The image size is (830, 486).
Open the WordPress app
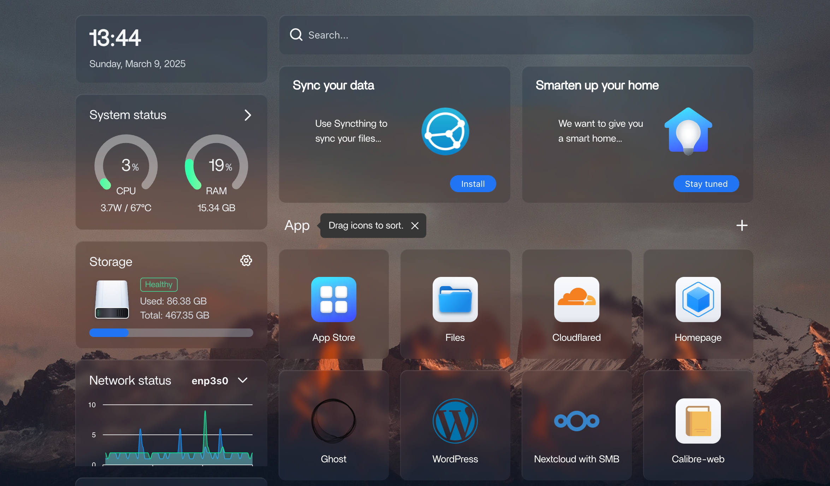coord(455,421)
